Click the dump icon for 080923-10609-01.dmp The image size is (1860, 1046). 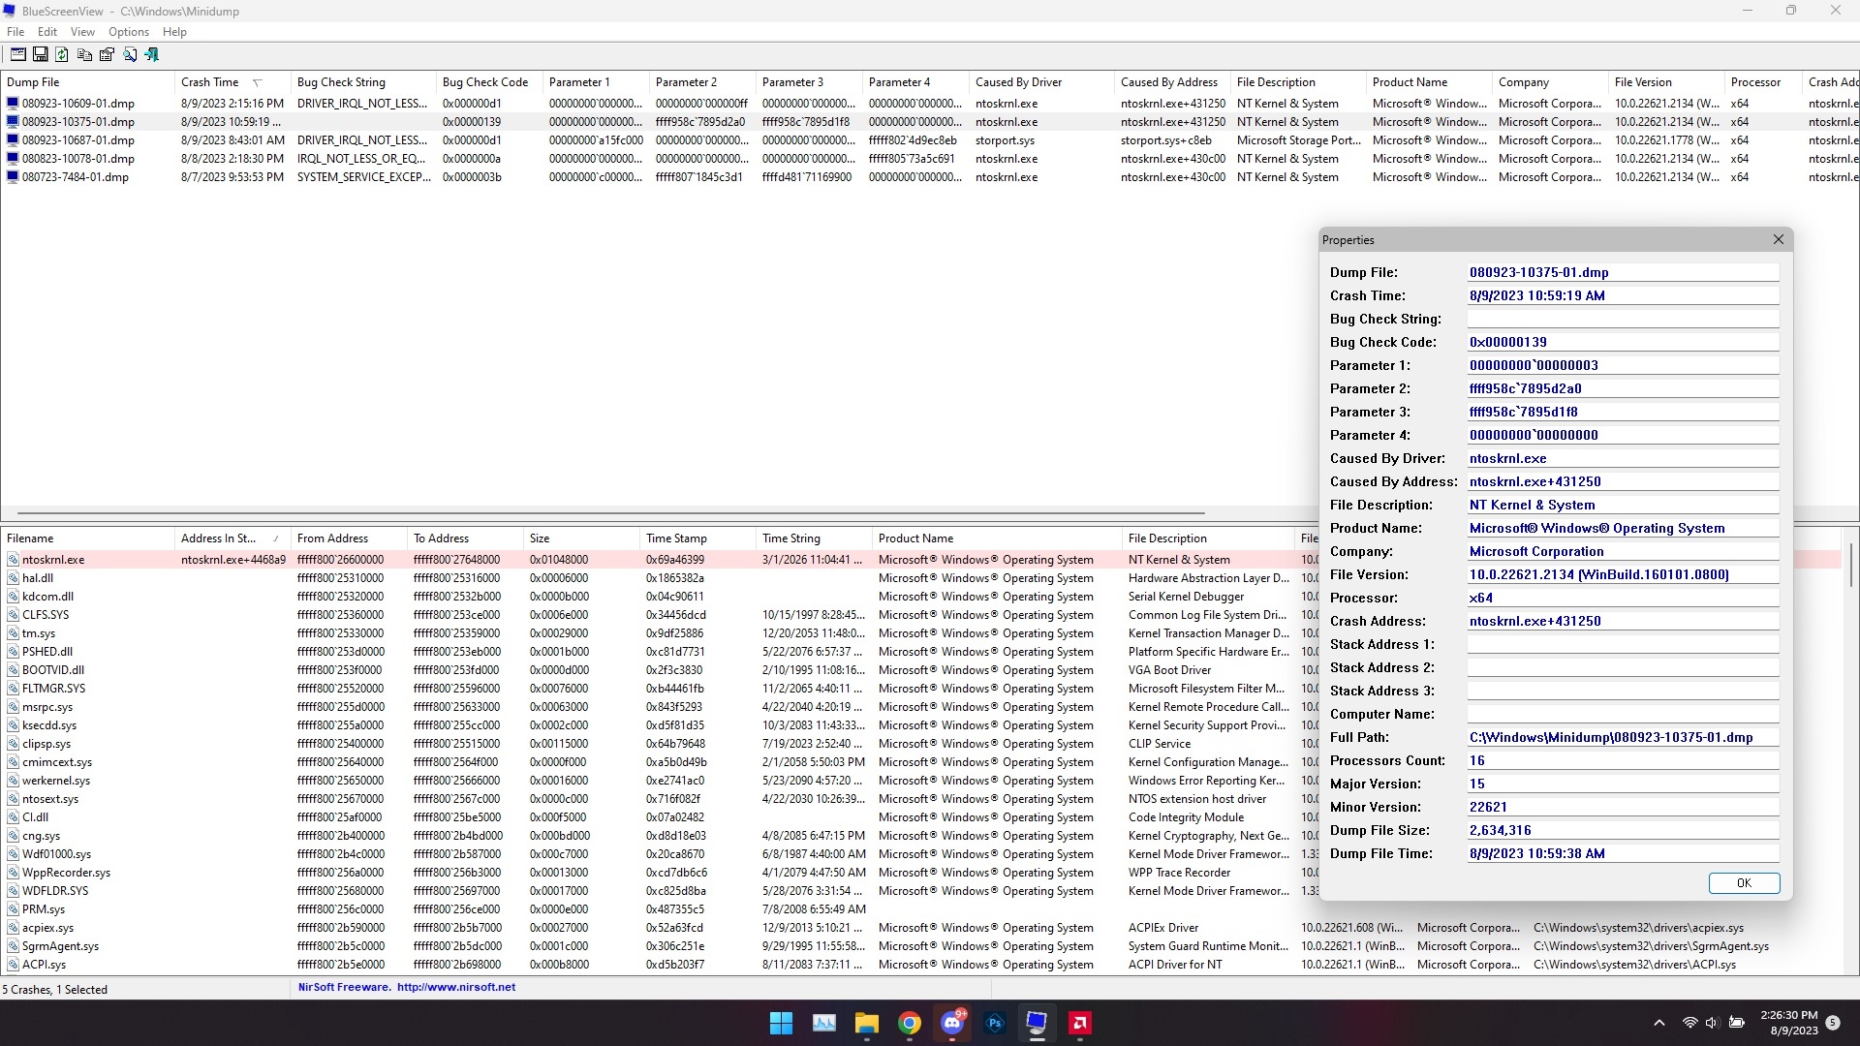(x=13, y=104)
